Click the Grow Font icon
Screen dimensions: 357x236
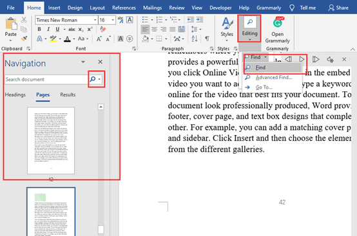tap(99, 39)
